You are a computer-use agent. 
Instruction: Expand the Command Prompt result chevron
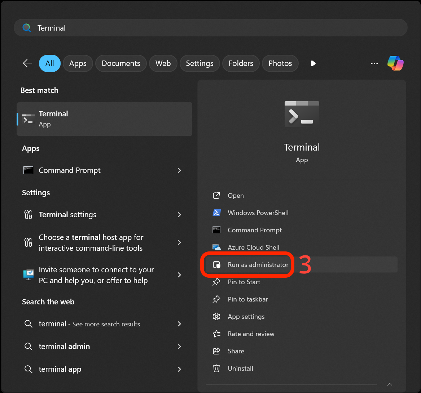tap(179, 170)
